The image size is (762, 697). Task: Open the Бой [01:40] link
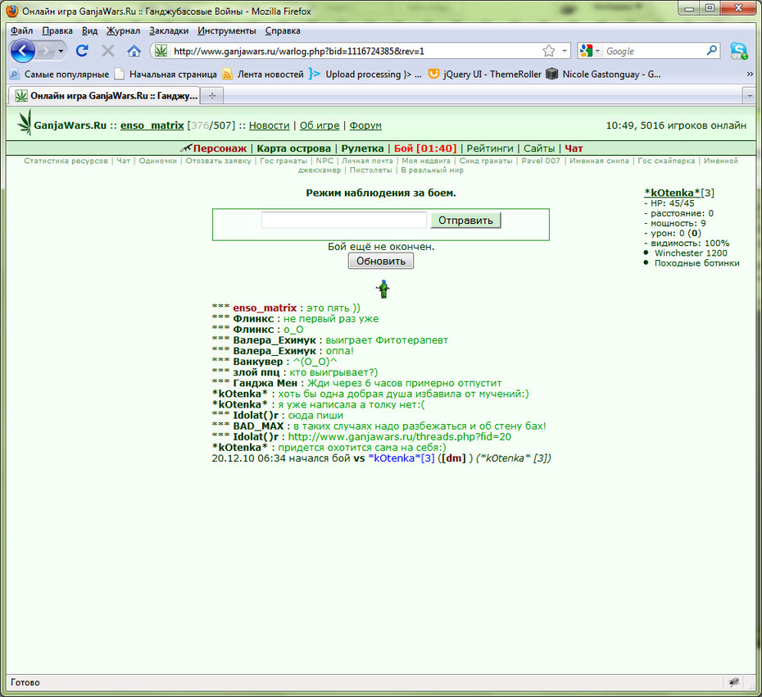click(425, 148)
